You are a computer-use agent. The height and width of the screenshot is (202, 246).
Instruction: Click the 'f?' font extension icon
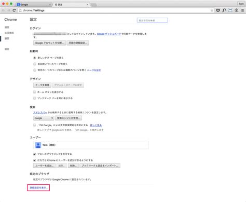(x=224, y=10)
